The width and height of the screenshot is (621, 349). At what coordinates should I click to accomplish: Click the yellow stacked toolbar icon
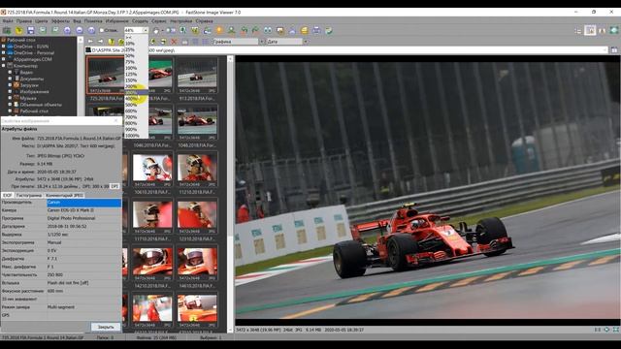[x=304, y=30]
